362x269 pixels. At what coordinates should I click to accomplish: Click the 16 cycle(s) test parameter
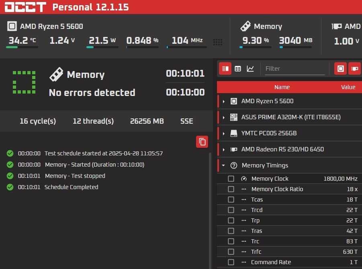coord(38,121)
